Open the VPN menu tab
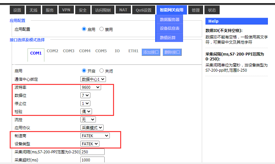Image resolution: width=275 pixels, height=164 pixels. coord(66,10)
